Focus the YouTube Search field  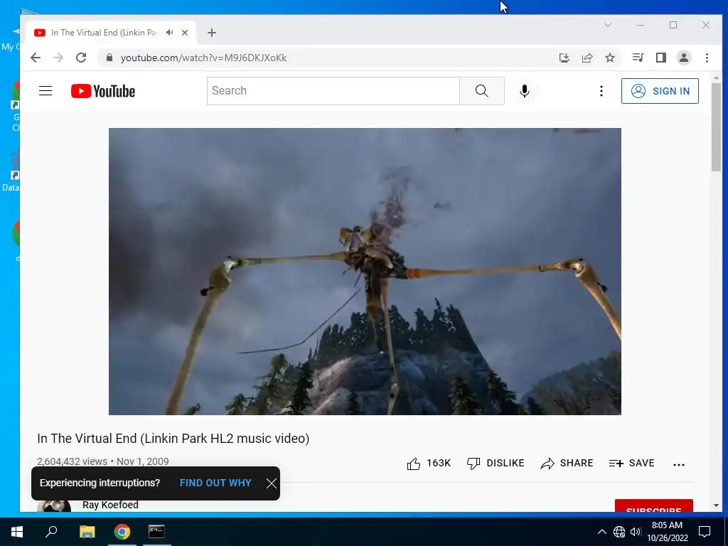pos(333,91)
